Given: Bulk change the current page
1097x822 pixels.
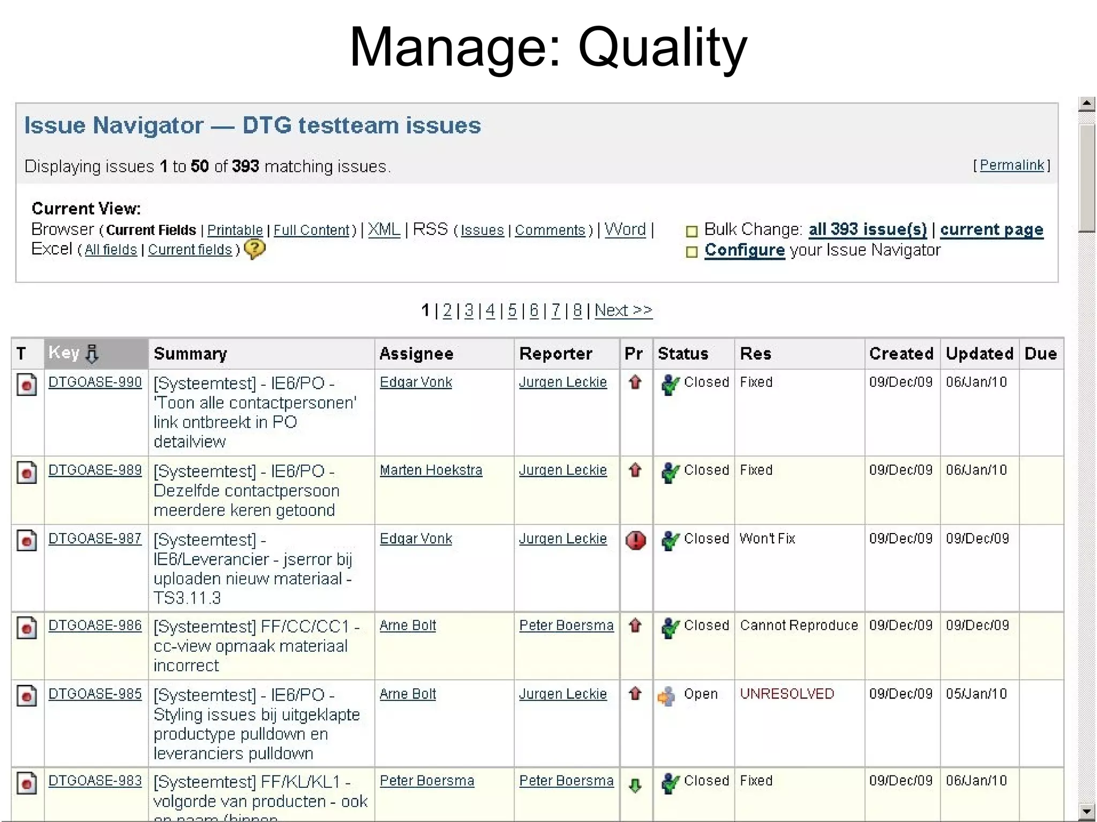Looking at the screenshot, I should click(x=991, y=229).
